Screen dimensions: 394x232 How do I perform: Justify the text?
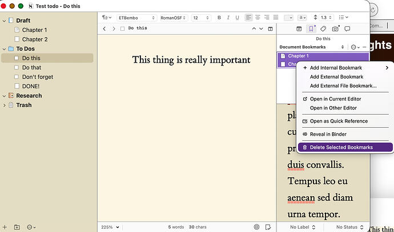(276, 17)
